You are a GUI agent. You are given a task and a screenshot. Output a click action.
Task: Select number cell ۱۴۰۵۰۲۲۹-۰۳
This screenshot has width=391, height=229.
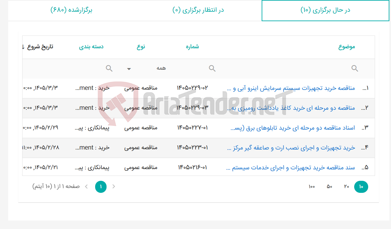[192, 108]
